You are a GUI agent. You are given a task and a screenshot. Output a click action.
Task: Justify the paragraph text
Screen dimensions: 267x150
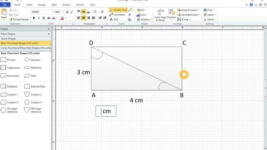(93, 18)
